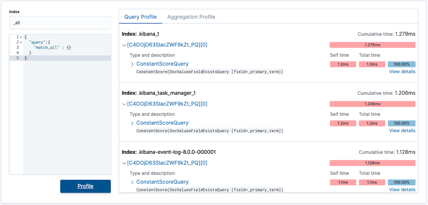
Task: Open View details for .kibana_task_manager_1 query
Action: (x=402, y=130)
